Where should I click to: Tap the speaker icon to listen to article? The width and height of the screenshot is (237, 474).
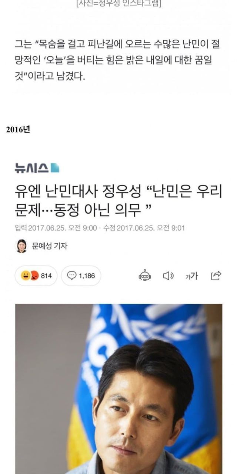click(168, 276)
